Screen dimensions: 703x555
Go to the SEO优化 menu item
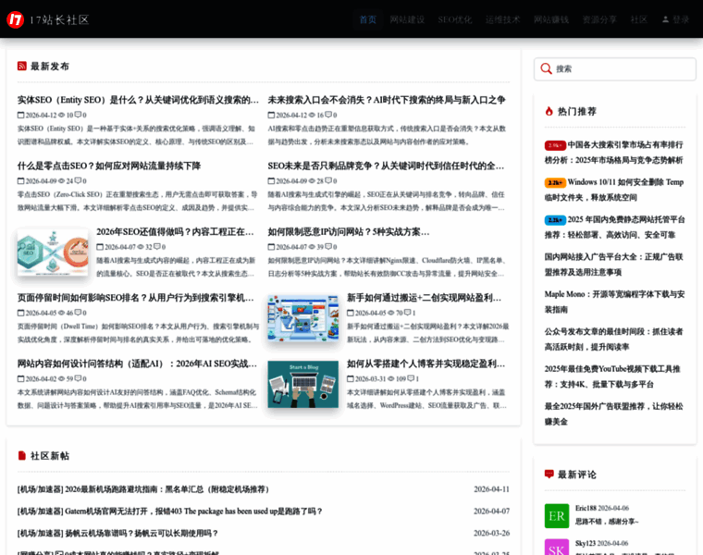click(x=454, y=19)
